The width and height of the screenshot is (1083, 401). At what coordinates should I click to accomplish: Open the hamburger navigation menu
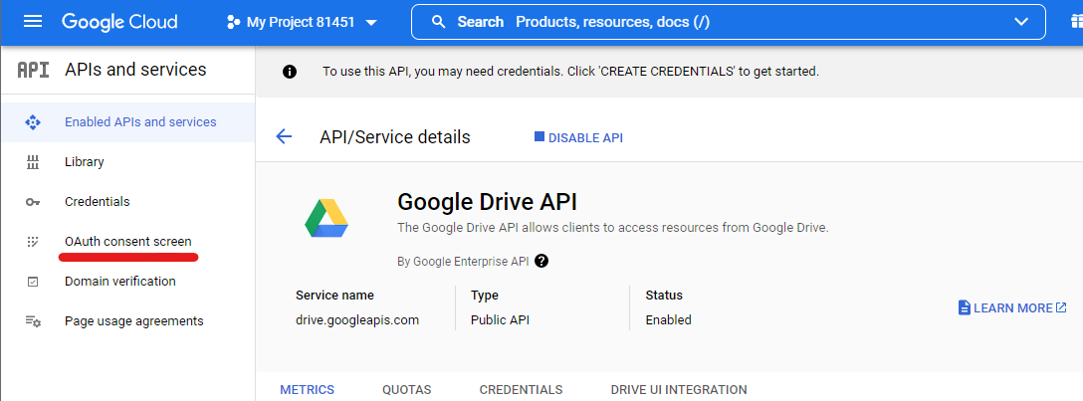(x=33, y=22)
